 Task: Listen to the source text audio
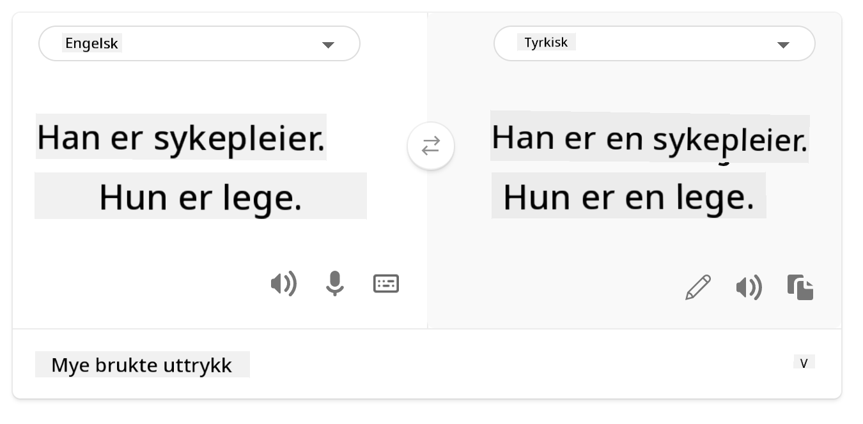tap(283, 284)
